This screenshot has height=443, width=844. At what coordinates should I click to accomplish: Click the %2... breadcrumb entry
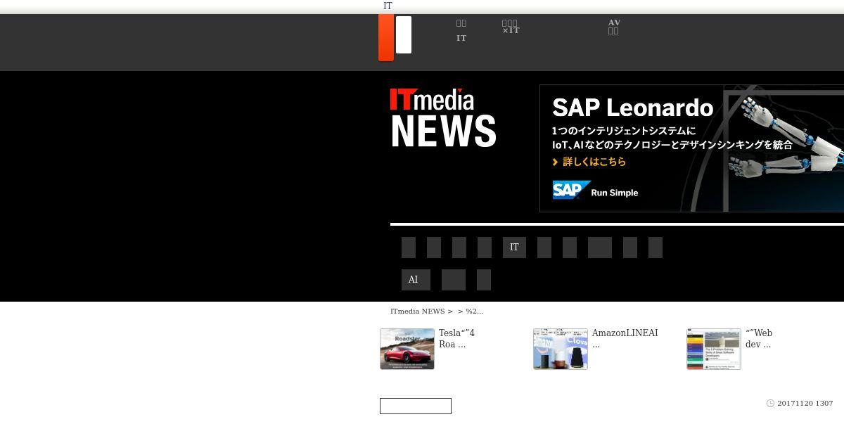click(x=474, y=311)
